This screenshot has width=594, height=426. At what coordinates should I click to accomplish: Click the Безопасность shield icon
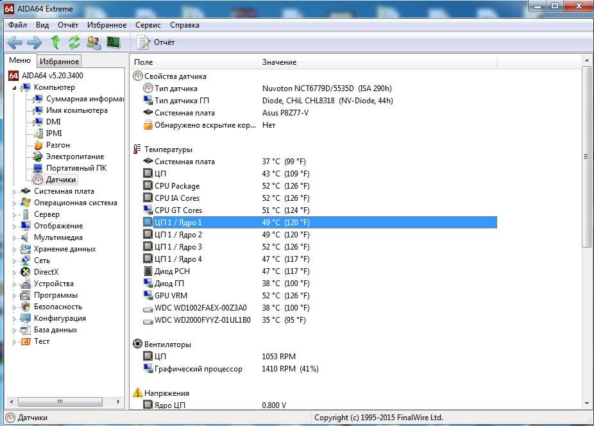[x=26, y=307]
